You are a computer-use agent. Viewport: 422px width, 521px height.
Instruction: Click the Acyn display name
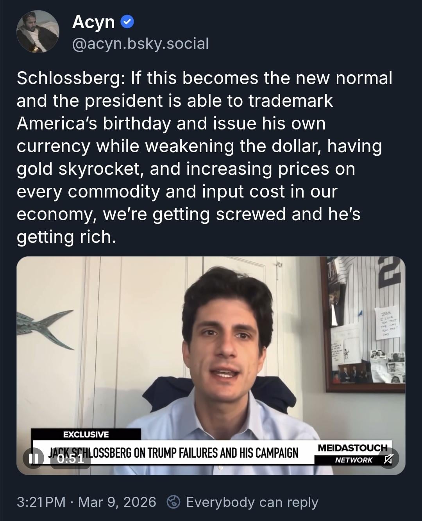(93, 22)
